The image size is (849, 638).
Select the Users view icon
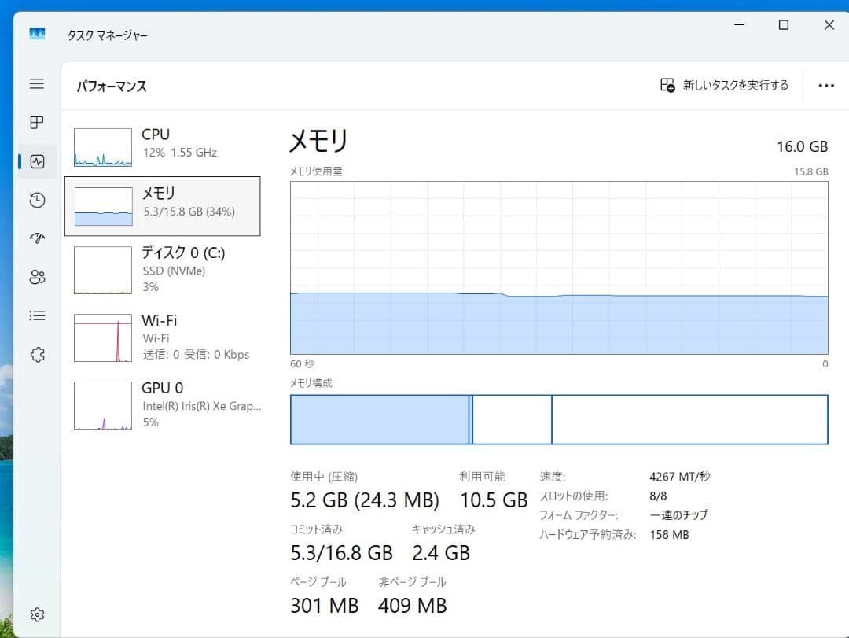coord(36,277)
